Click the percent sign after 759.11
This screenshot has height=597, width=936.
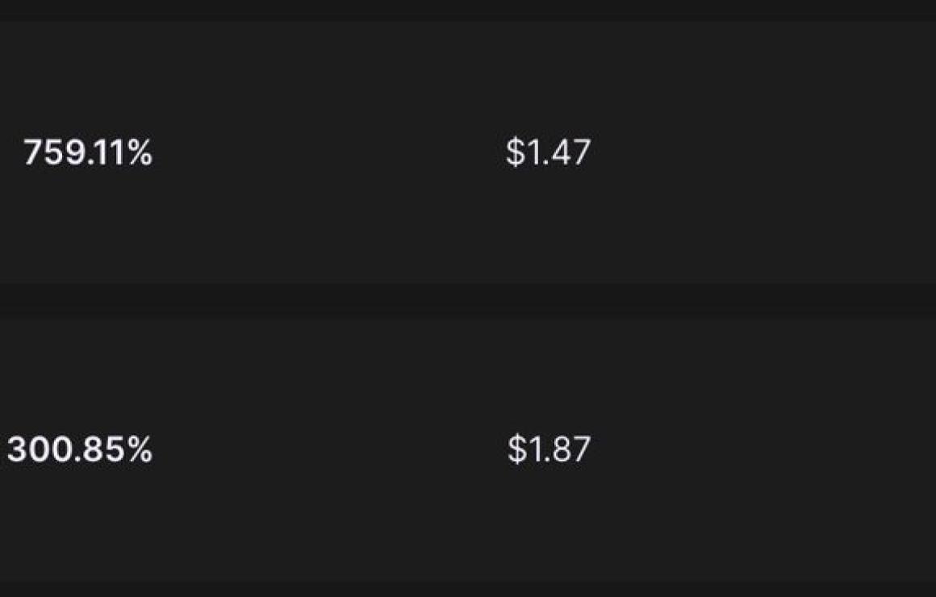coord(140,152)
